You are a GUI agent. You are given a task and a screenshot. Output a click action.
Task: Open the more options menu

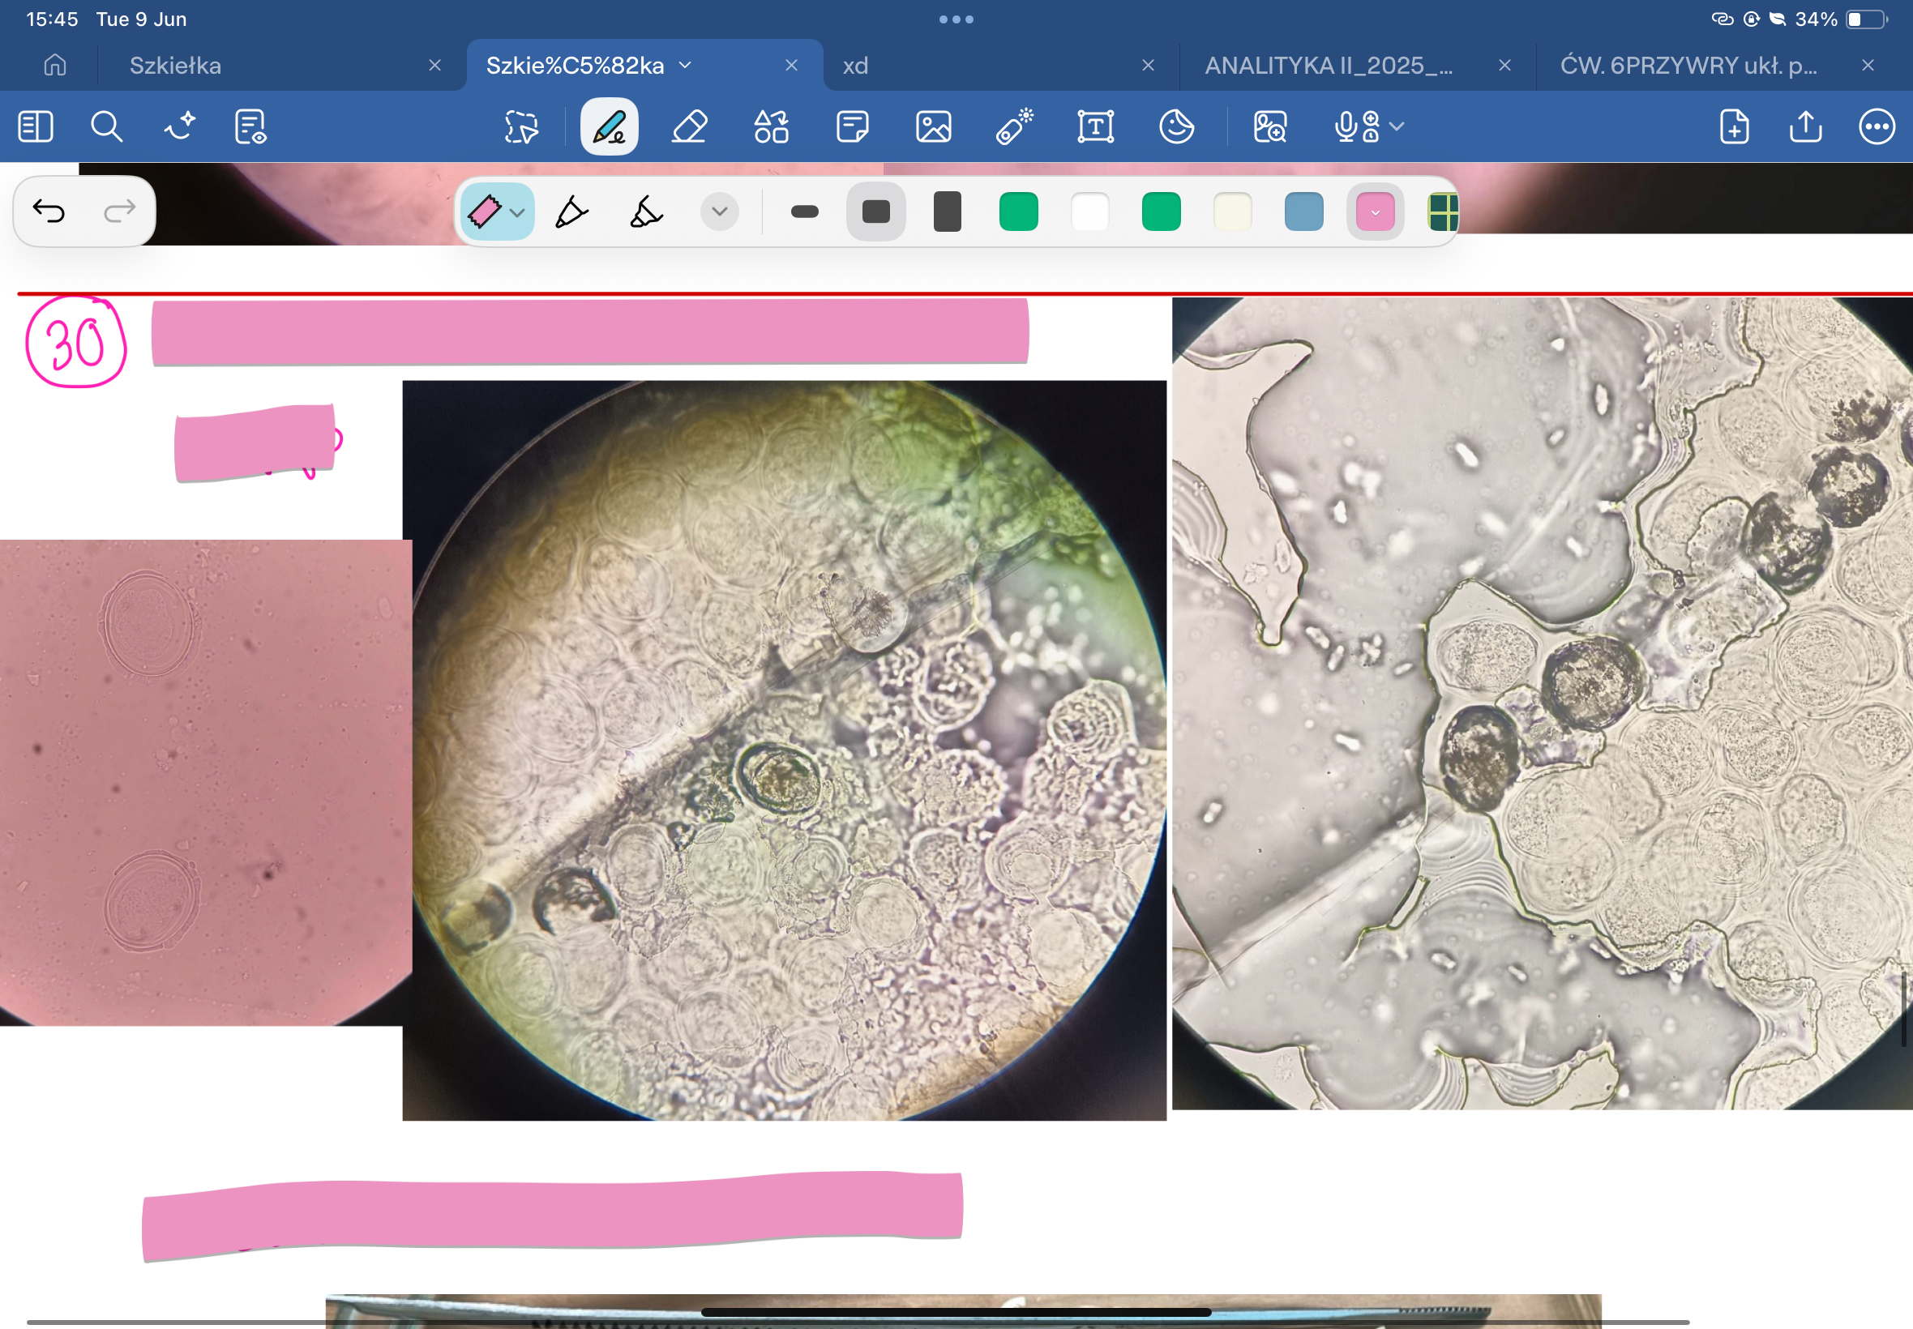pos(1877,126)
